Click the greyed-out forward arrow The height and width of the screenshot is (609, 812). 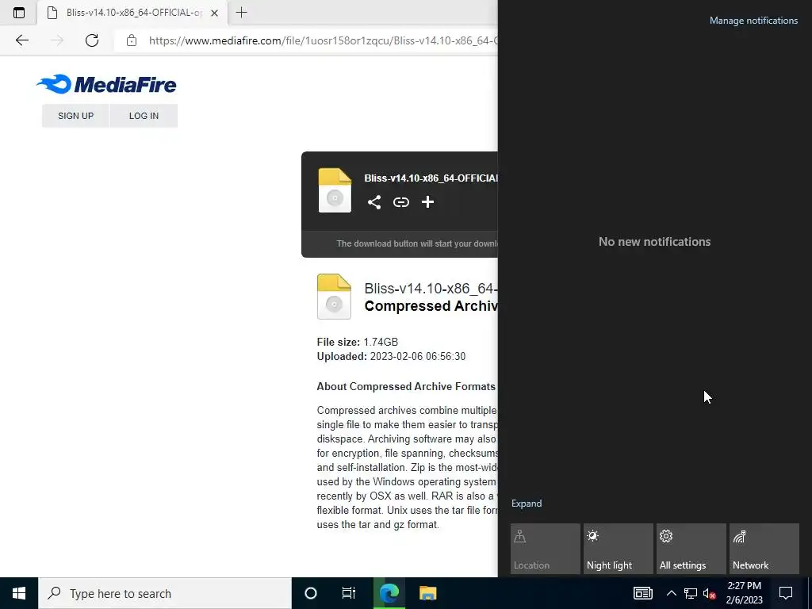point(57,40)
